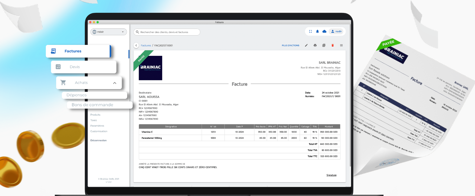Open Paramètres in the sidebar
Image resolution: width=475 pixels, height=196 pixels.
(97, 126)
